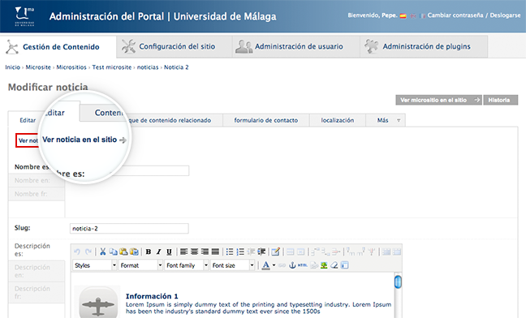
Task: Switch to the formulario de contacto tab
Action: (265, 120)
